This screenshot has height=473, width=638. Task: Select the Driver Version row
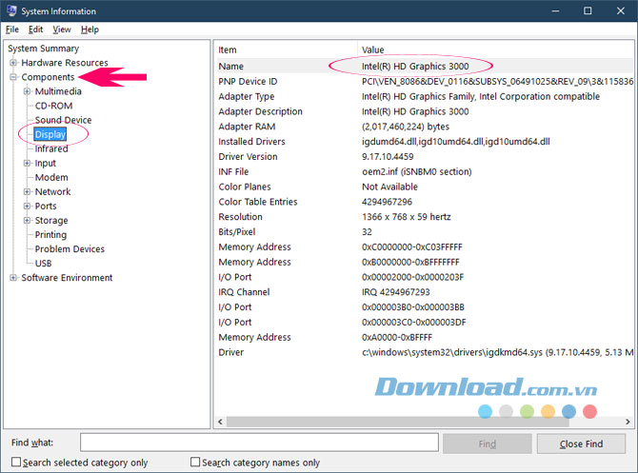248,156
